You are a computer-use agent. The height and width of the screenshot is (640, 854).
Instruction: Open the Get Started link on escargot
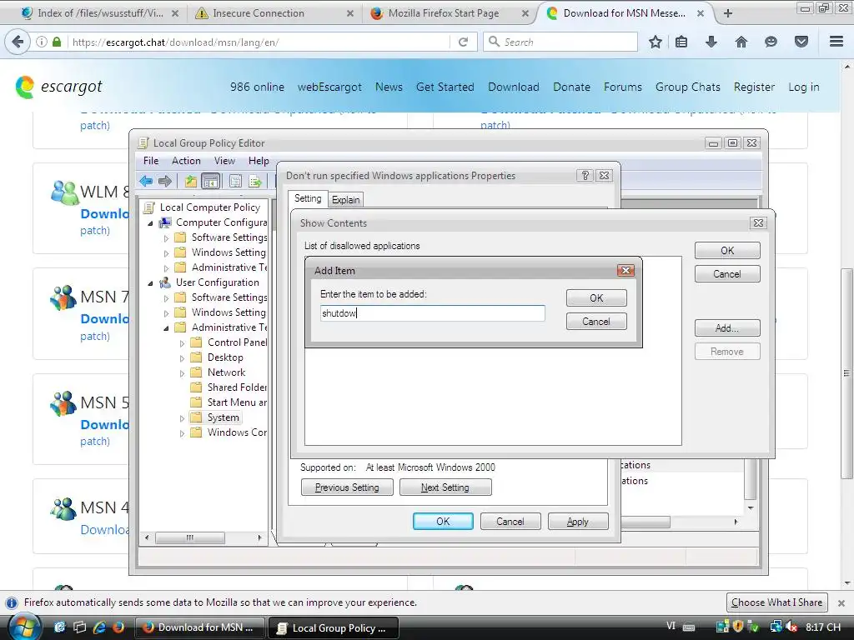445,87
